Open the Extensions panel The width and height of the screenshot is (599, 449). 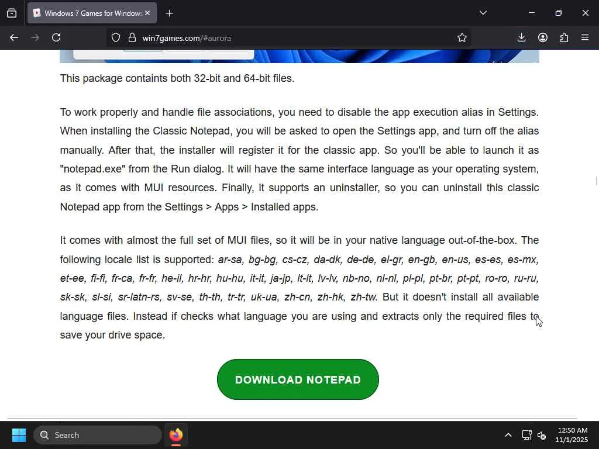pyautogui.click(x=564, y=37)
